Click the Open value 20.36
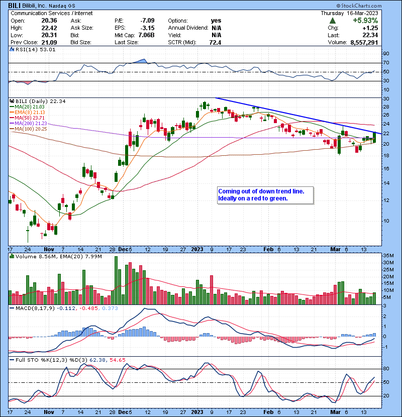The height and width of the screenshot is (417, 402). click(49, 21)
